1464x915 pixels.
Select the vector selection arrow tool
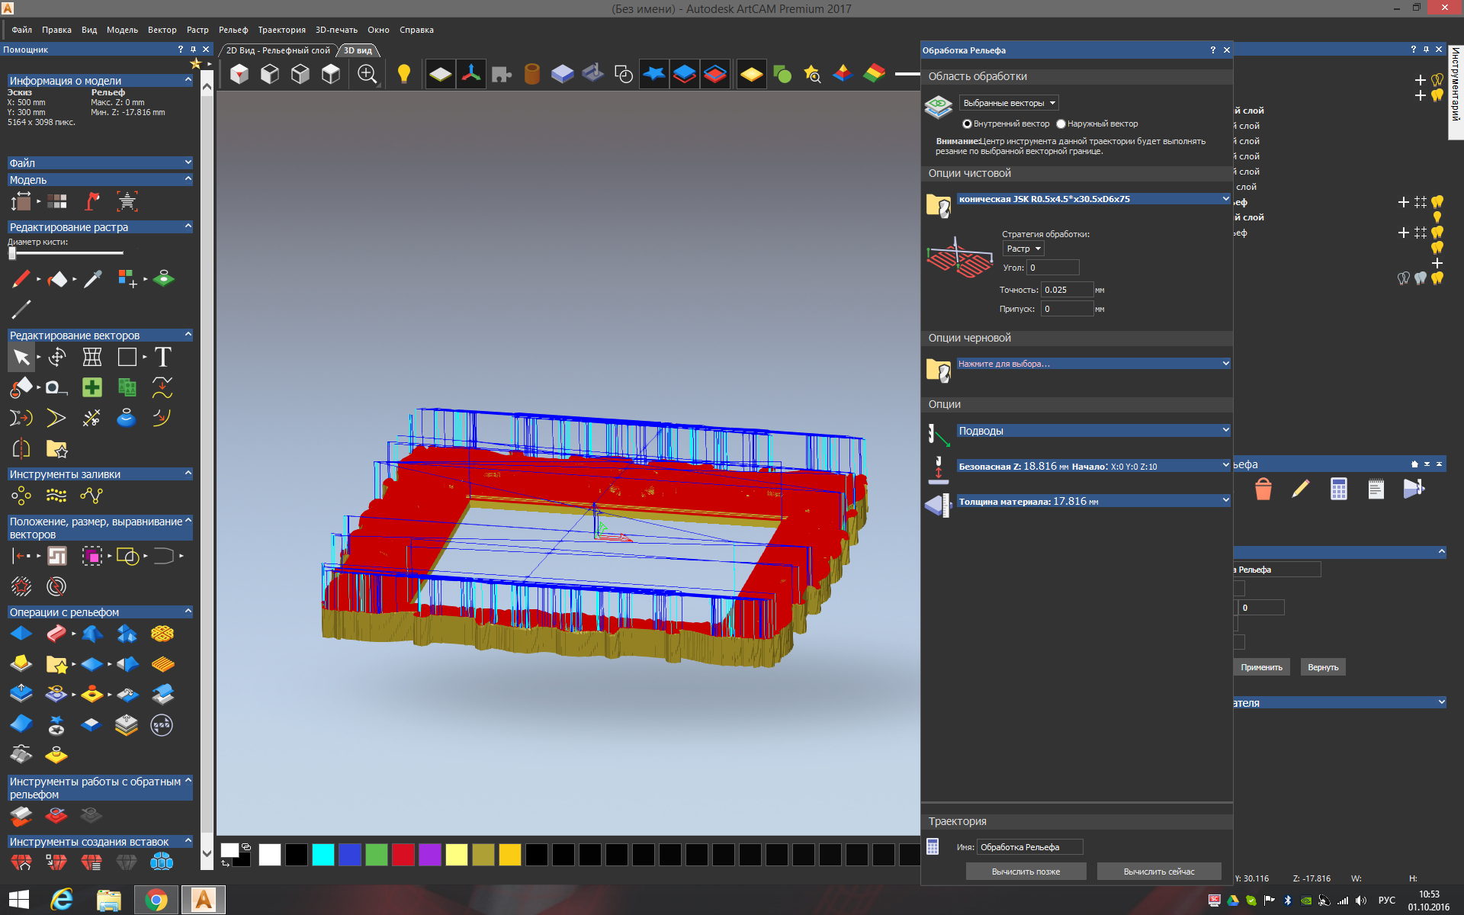[x=21, y=357]
